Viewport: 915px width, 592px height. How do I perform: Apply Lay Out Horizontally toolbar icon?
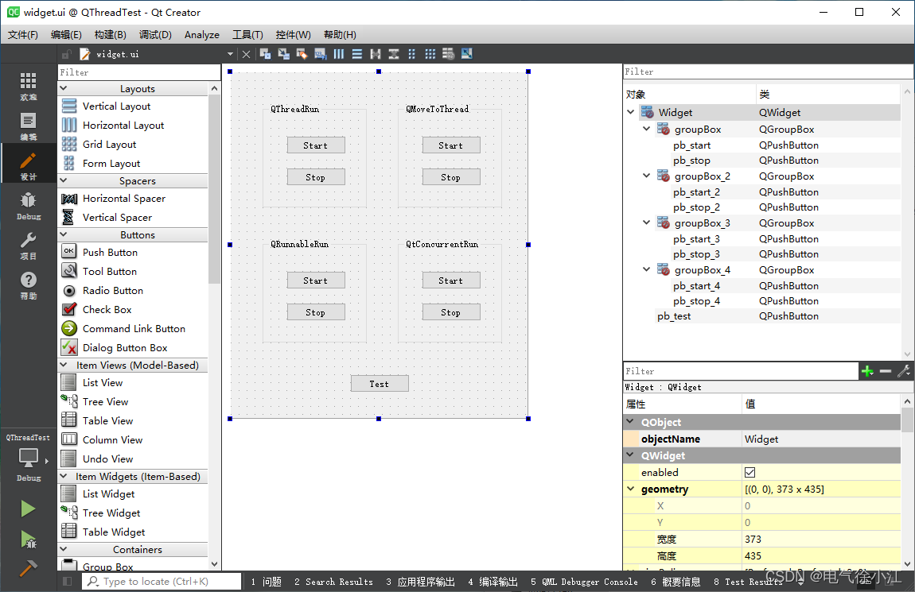pyautogui.click(x=338, y=54)
